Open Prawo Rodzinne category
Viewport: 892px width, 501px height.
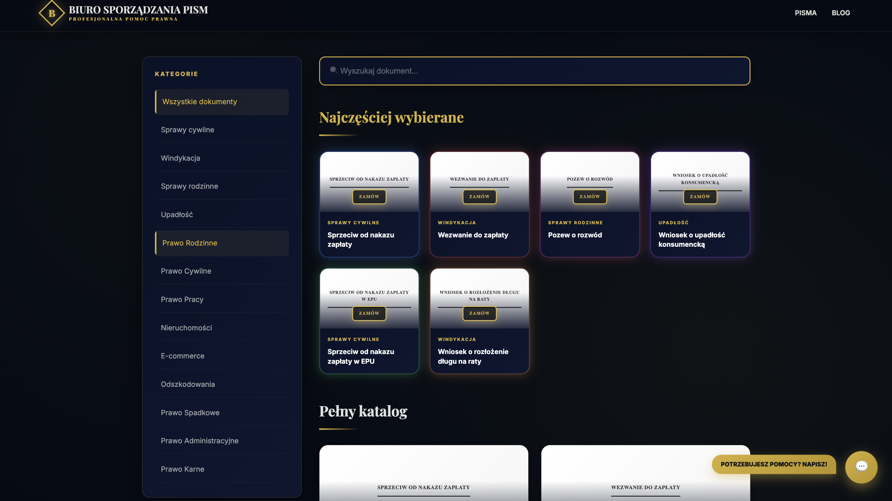point(222,243)
